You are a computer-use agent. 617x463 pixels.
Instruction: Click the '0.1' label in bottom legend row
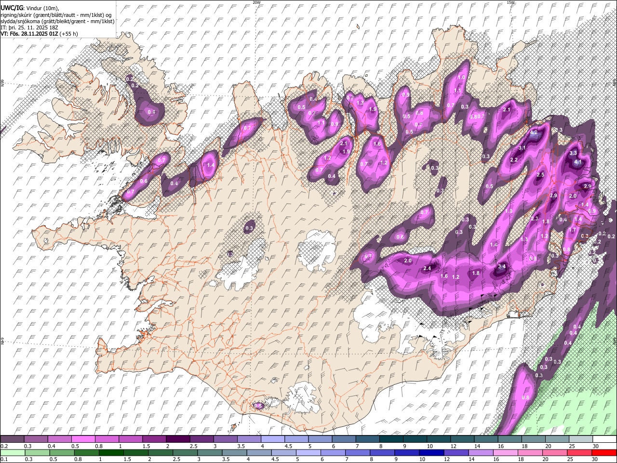pyautogui.click(x=4, y=460)
